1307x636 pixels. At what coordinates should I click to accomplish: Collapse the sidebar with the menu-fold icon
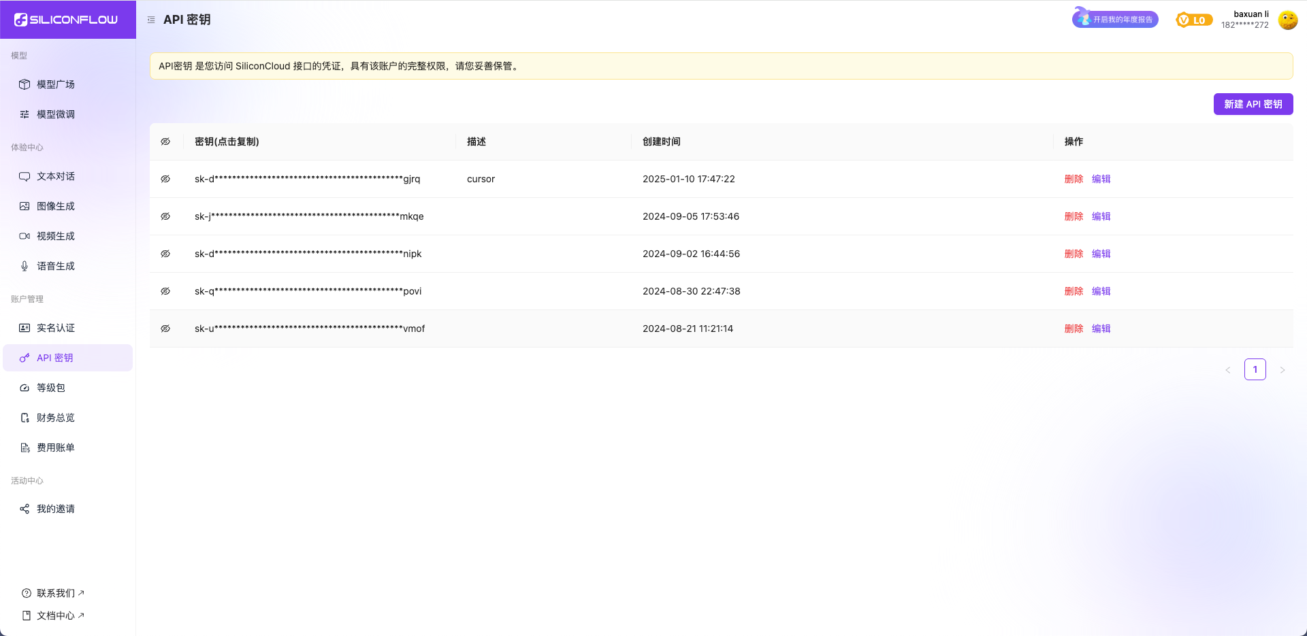151,20
